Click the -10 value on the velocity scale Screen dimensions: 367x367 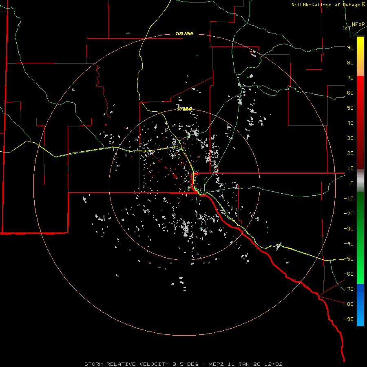tap(349, 199)
